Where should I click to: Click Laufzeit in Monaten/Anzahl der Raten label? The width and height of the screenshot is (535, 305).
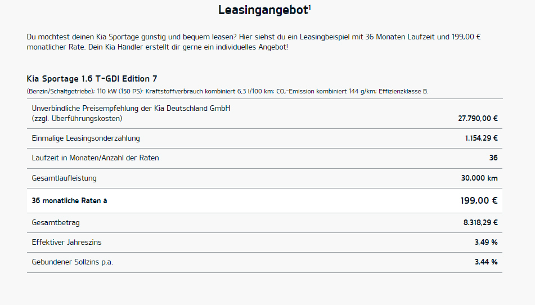click(x=95, y=158)
